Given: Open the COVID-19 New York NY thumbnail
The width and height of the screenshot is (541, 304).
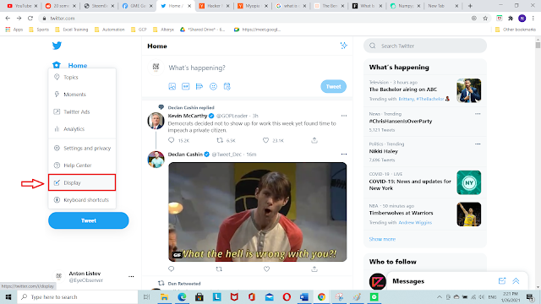Looking at the screenshot, I should tap(469, 182).
